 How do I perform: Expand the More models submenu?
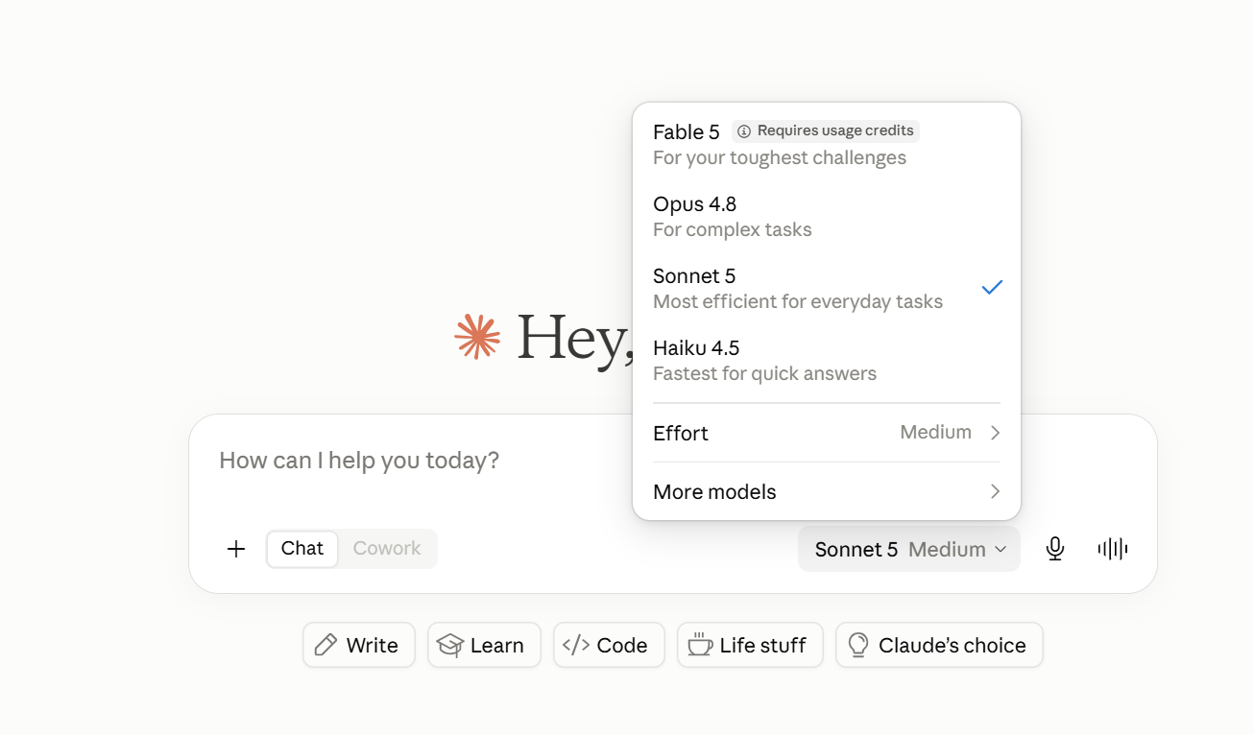[827, 491]
